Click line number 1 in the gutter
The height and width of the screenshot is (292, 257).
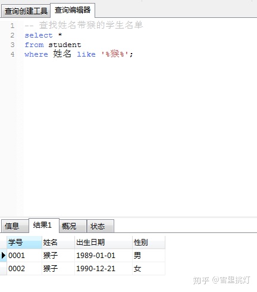(12, 26)
